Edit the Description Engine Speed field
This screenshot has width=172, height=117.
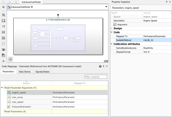pos(157,21)
